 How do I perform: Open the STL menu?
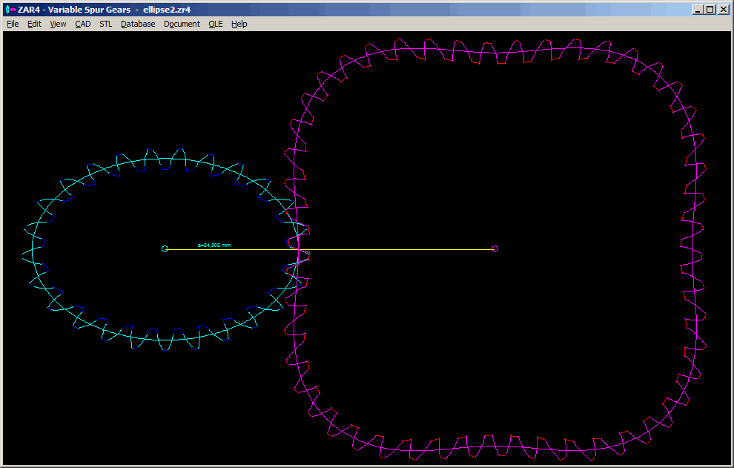106,24
